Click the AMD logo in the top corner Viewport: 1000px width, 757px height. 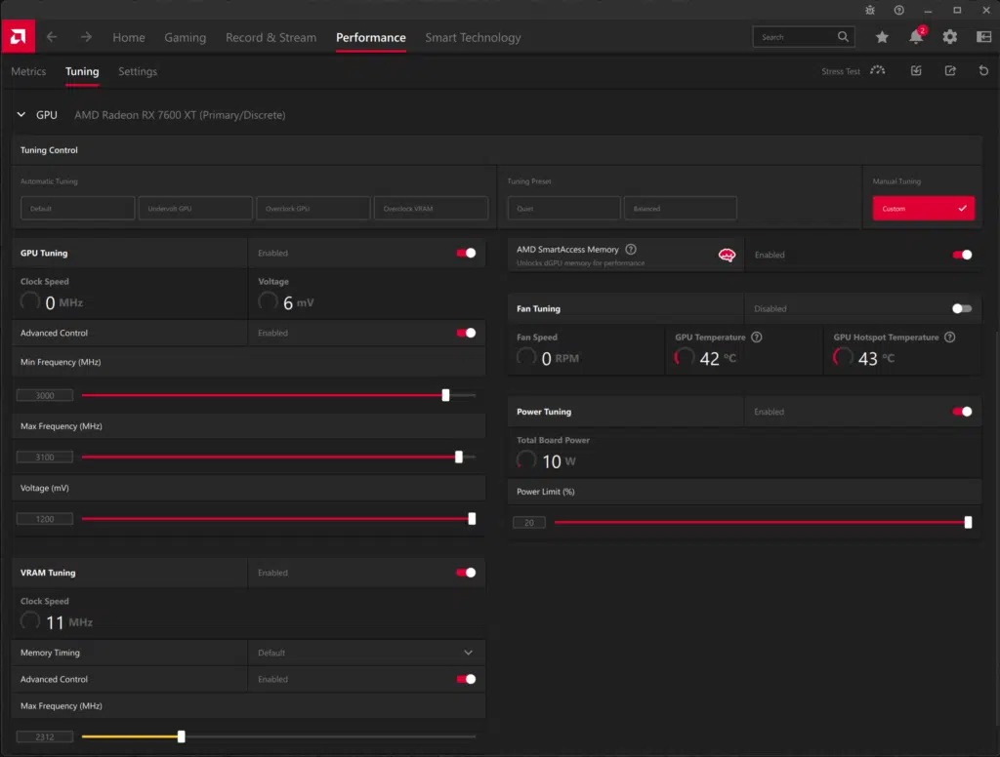pos(18,37)
